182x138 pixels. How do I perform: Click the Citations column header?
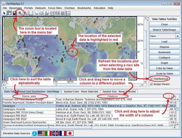113,96
